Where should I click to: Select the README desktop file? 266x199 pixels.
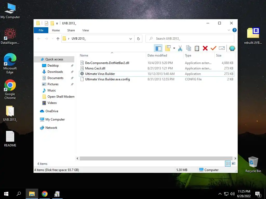[x=10, y=139]
